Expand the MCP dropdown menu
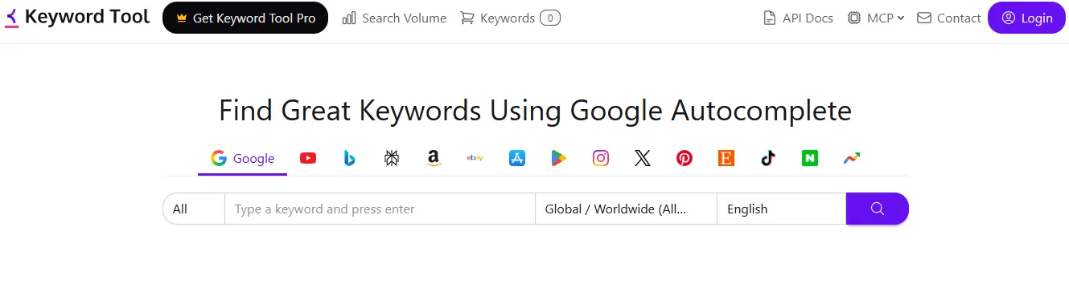Viewport: 1069px width, 292px height. [x=876, y=18]
